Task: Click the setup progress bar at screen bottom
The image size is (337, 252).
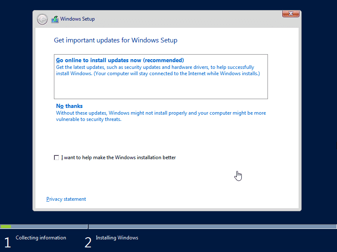Action: [168, 227]
